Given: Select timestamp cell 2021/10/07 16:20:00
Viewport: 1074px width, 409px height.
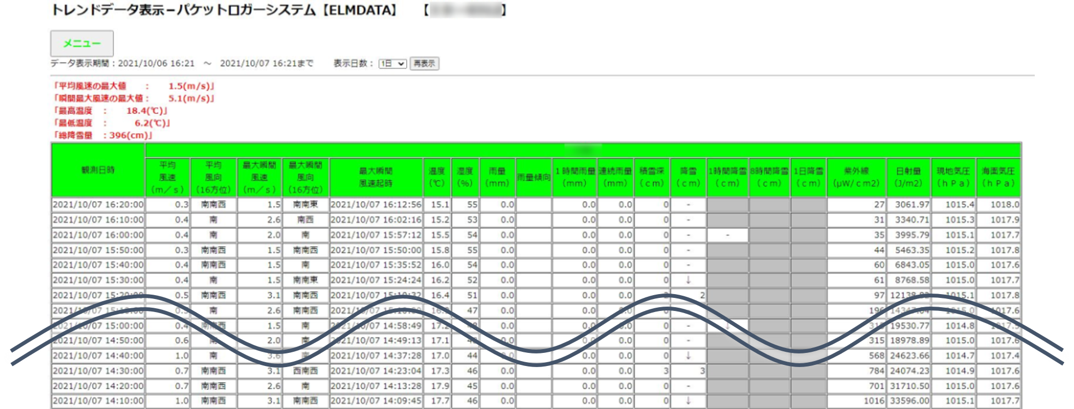Looking at the screenshot, I should [x=98, y=205].
